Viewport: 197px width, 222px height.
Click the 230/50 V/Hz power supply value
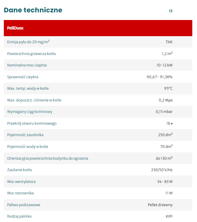pos(162,170)
